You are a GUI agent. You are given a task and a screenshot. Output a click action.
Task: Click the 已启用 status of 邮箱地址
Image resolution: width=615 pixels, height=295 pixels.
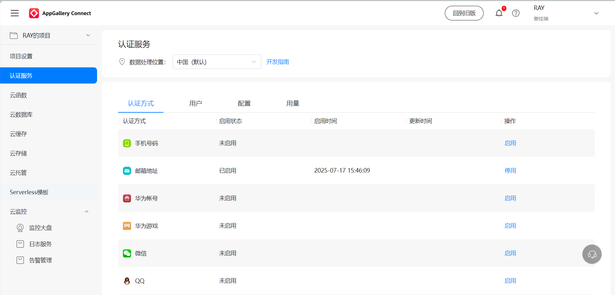click(228, 171)
